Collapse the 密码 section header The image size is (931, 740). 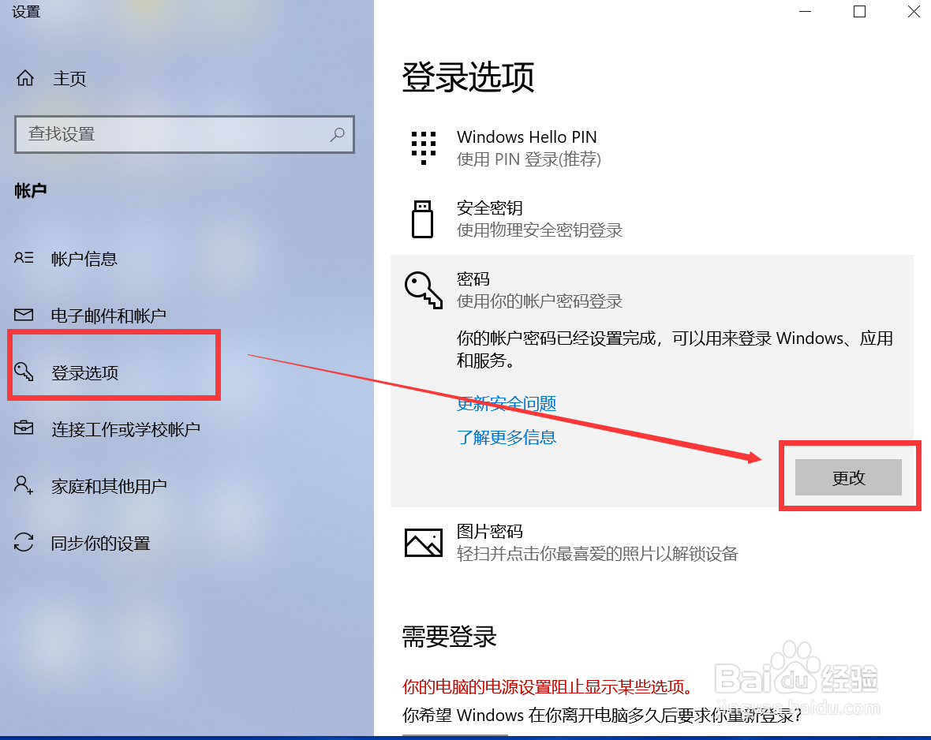pyautogui.click(x=652, y=290)
